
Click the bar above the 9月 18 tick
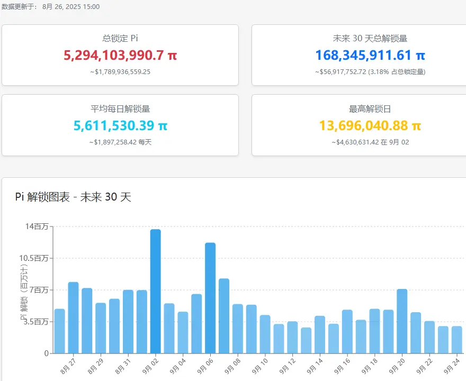click(x=374, y=331)
